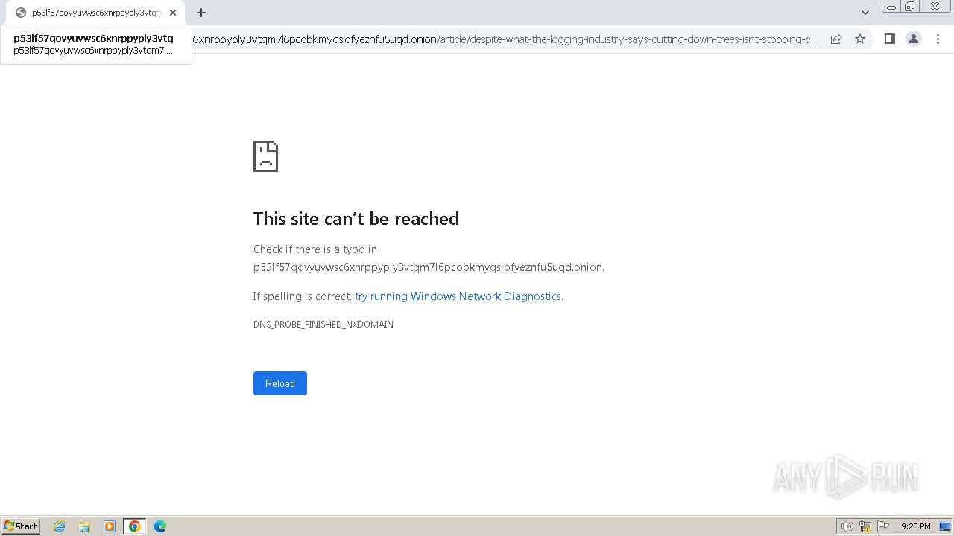Click the show desktop tray icon
The width and height of the screenshot is (954, 536).
[x=945, y=526]
